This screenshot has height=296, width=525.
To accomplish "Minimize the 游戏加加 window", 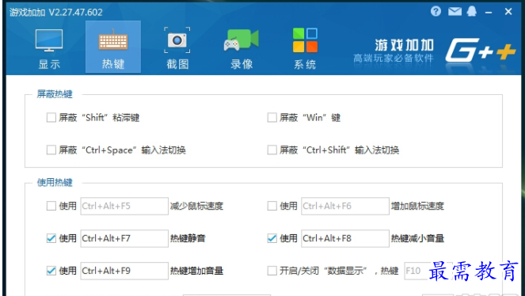I will click(x=489, y=13).
